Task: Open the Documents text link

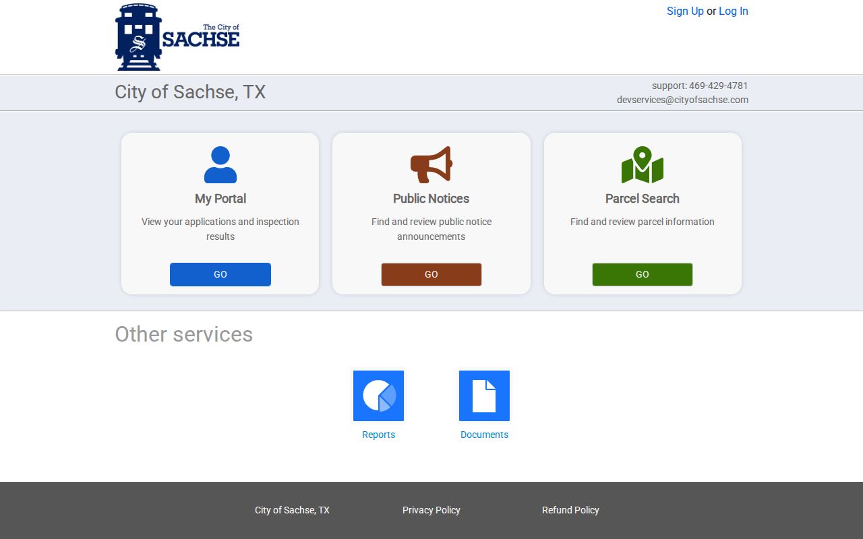Action: [x=484, y=435]
